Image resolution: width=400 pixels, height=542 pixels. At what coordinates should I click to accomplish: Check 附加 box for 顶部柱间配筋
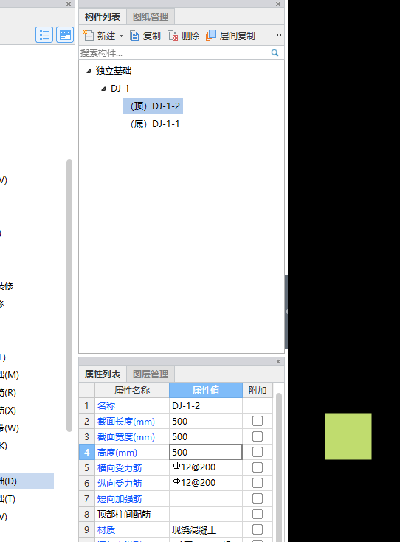pyautogui.click(x=258, y=514)
